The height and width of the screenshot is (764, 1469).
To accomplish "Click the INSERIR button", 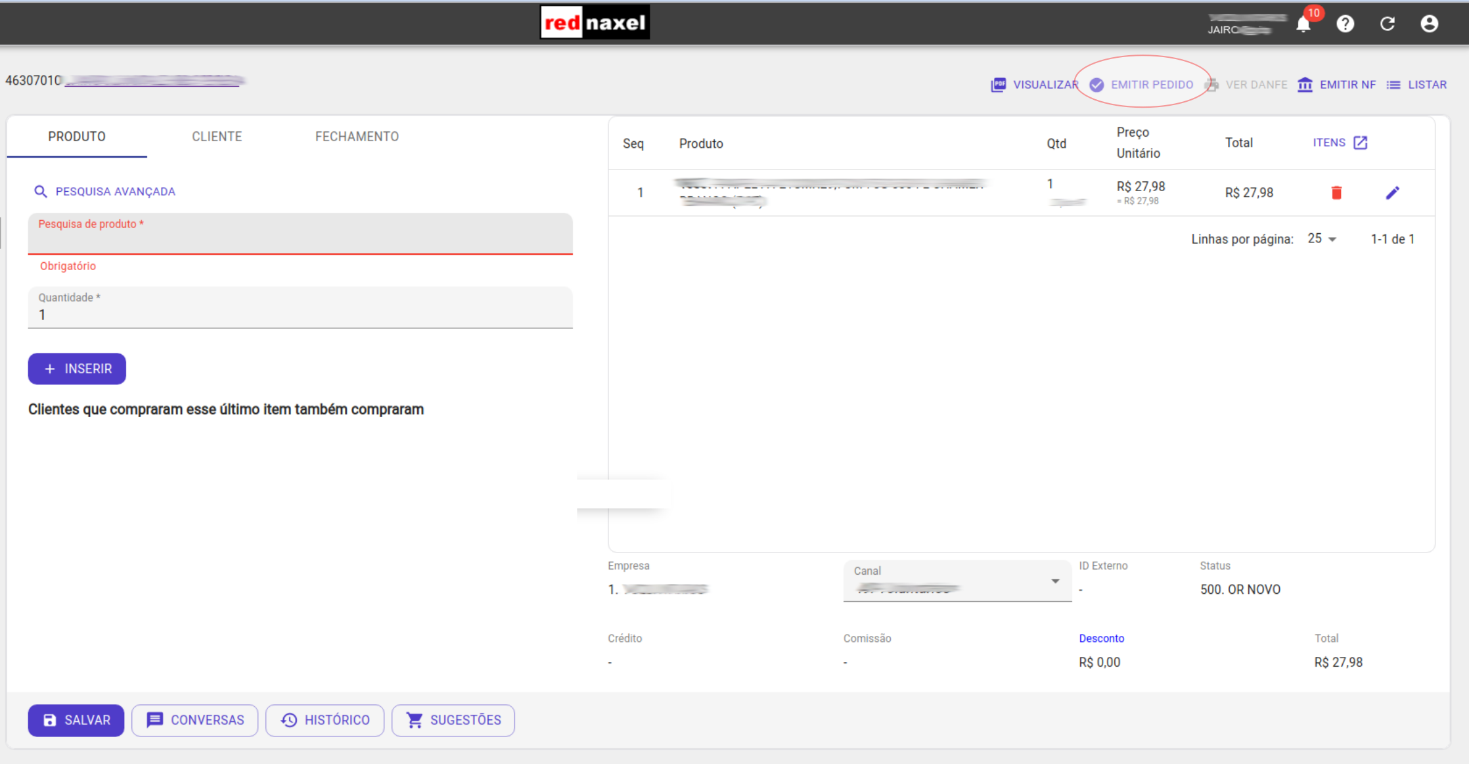I will pyautogui.click(x=77, y=369).
